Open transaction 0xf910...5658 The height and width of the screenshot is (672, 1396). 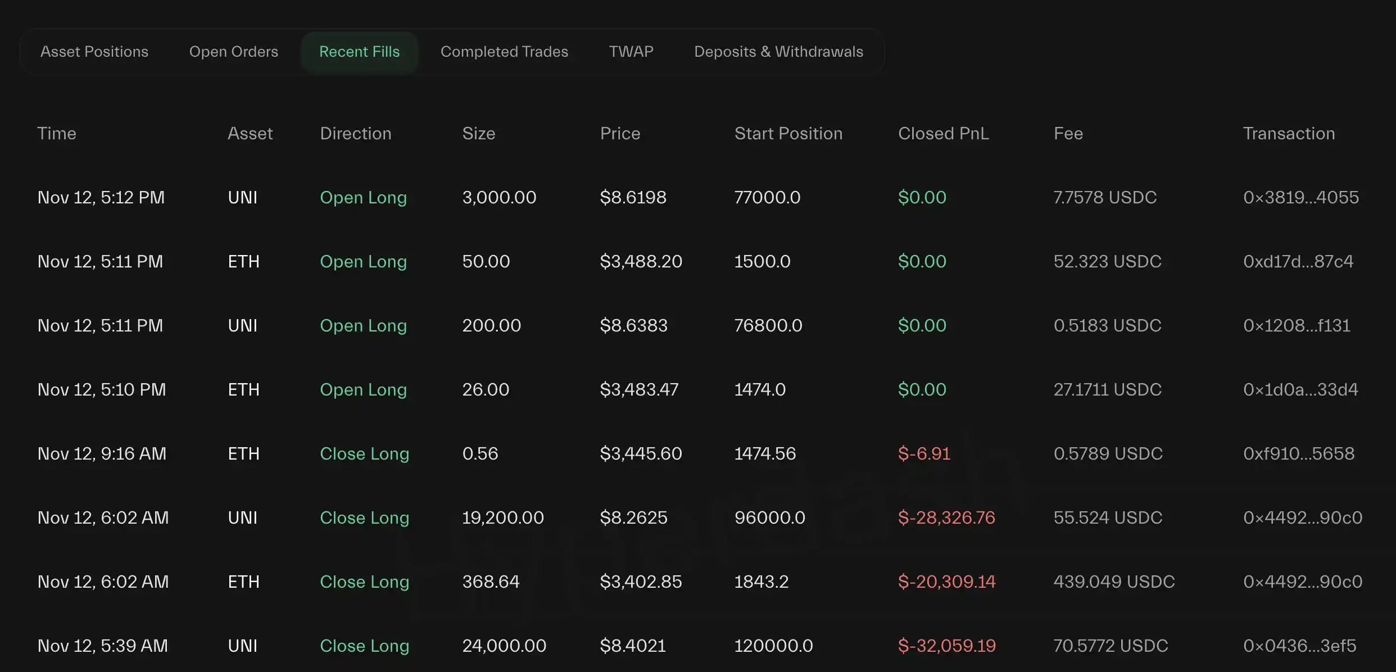click(1298, 453)
